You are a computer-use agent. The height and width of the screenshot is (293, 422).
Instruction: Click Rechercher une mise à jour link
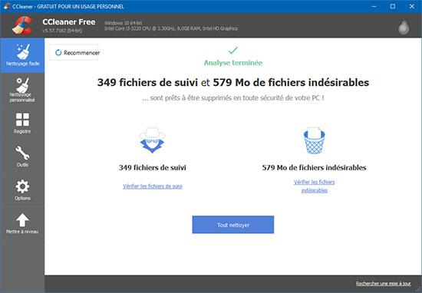(x=383, y=283)
